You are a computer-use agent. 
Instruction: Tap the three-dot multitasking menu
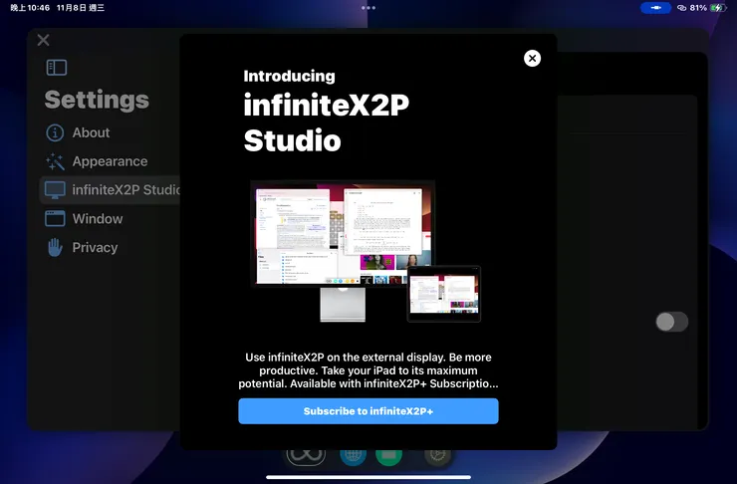point(368,8)
